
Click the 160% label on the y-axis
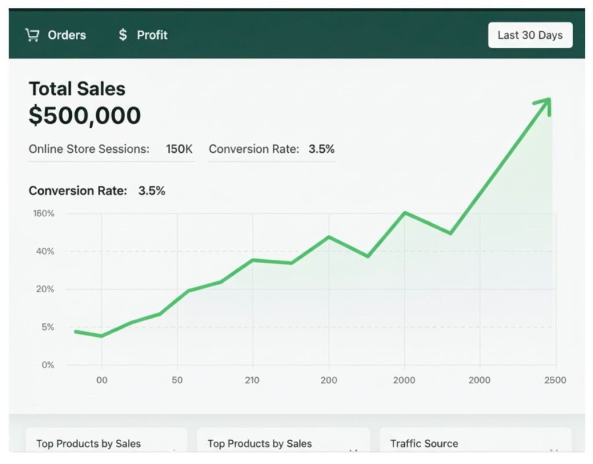coord(43,213)
